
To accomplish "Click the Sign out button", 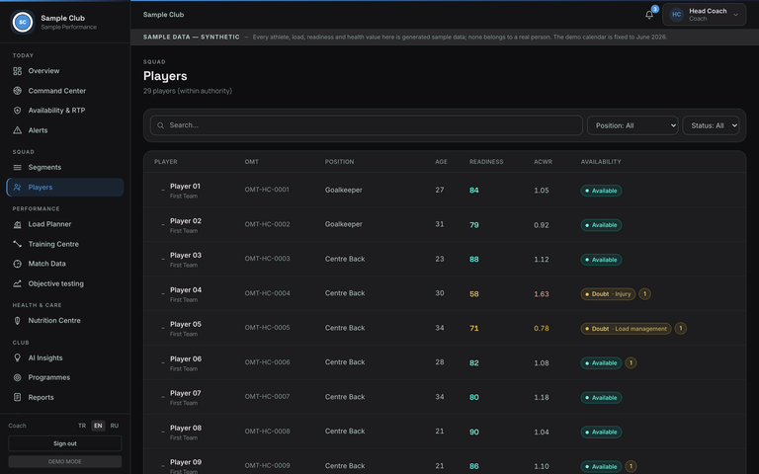I will pyautogui.click(x=65, y=443).
